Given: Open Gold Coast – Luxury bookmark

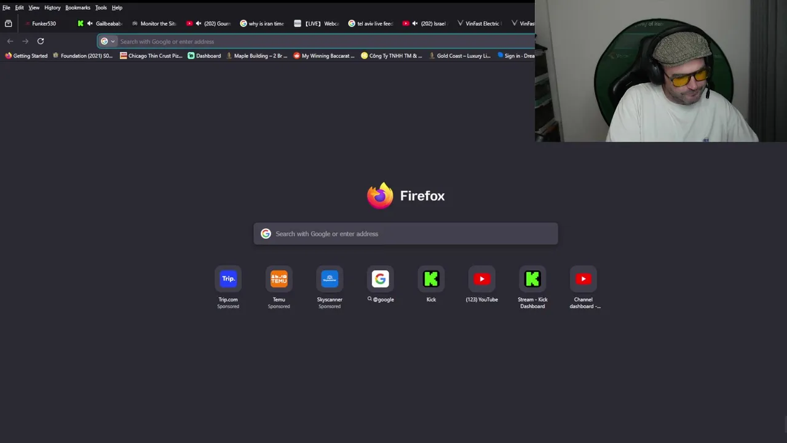Looking at the screenshot, I should (x=459, y=55).
